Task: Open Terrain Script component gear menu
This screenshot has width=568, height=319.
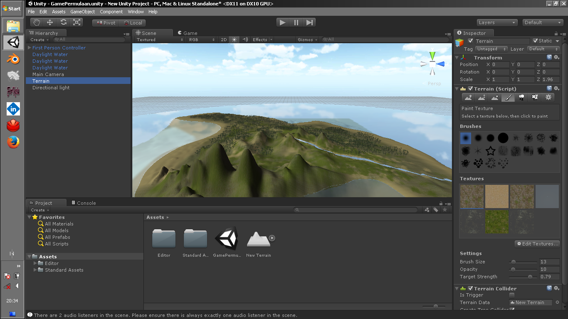Action: tap(556, 88)
